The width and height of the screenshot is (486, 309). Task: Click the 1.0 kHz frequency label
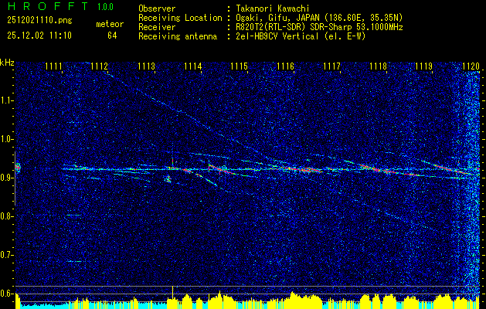(7, 139)
